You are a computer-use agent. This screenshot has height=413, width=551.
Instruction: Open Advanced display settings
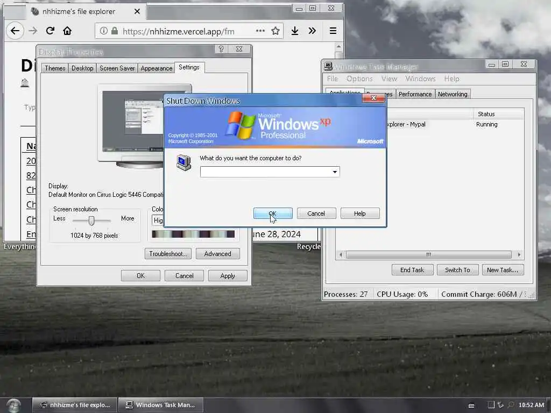pos(217,254)
